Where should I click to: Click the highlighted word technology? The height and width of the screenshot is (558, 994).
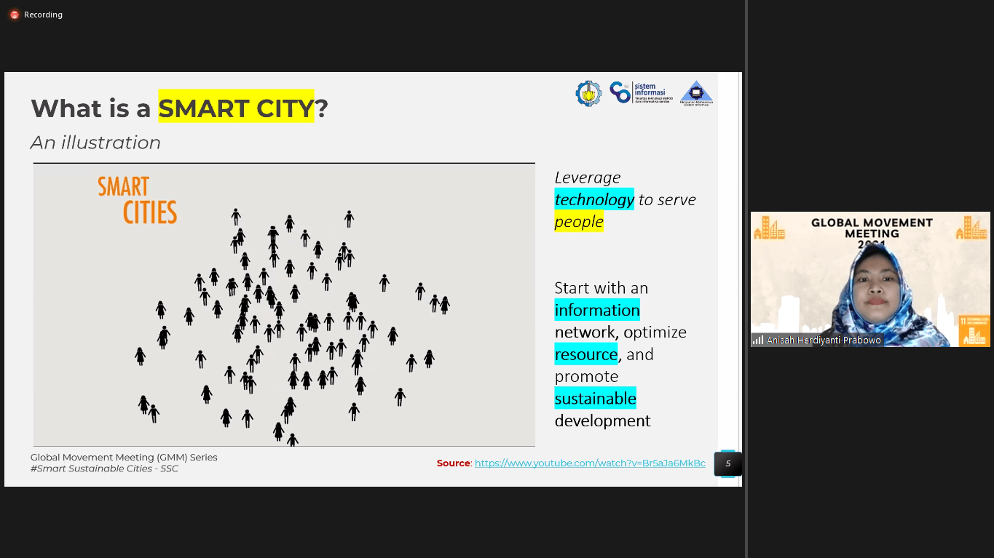(x=594, y=199)
